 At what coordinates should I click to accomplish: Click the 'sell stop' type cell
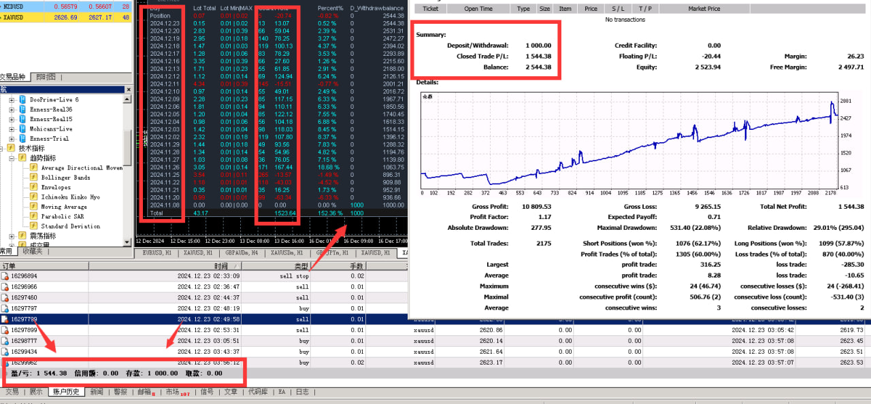pos(295,276)
